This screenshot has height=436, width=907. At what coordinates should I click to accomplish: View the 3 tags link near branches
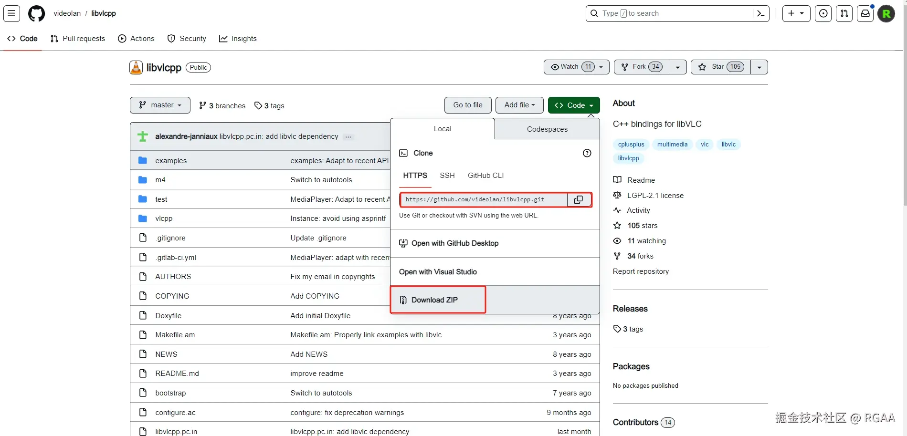pyautogui.click(x=269, y=105)
